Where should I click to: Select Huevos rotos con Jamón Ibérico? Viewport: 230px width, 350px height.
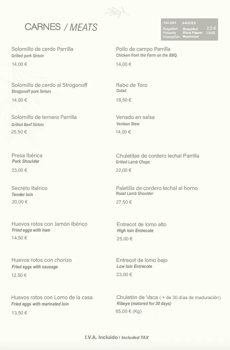(x=49, y=224)
